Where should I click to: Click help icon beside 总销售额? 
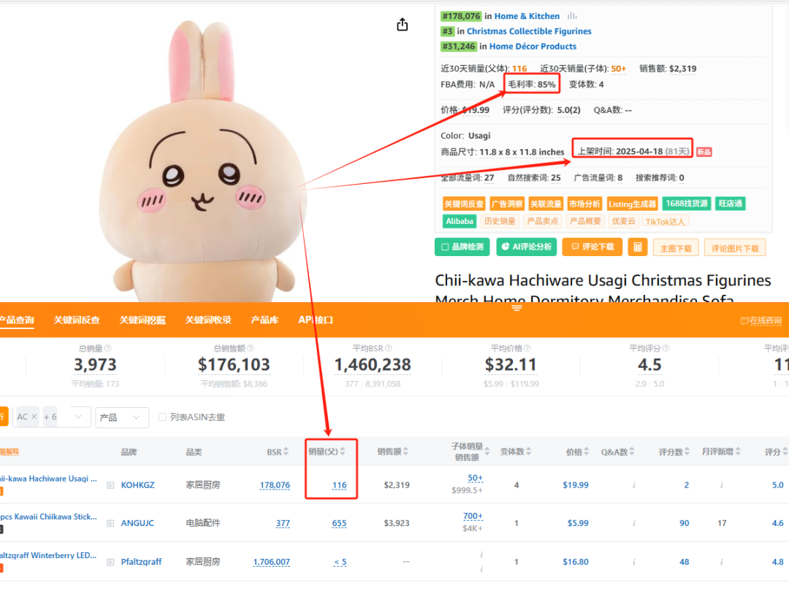(x=251, y=348)
